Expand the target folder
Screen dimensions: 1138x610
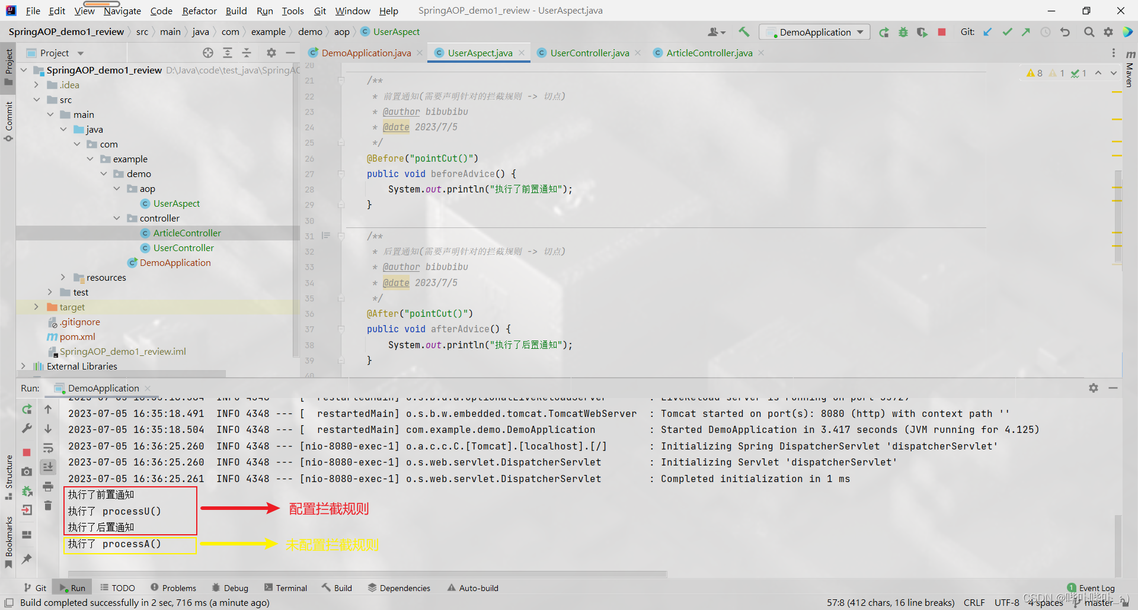(x=37, y=307)
